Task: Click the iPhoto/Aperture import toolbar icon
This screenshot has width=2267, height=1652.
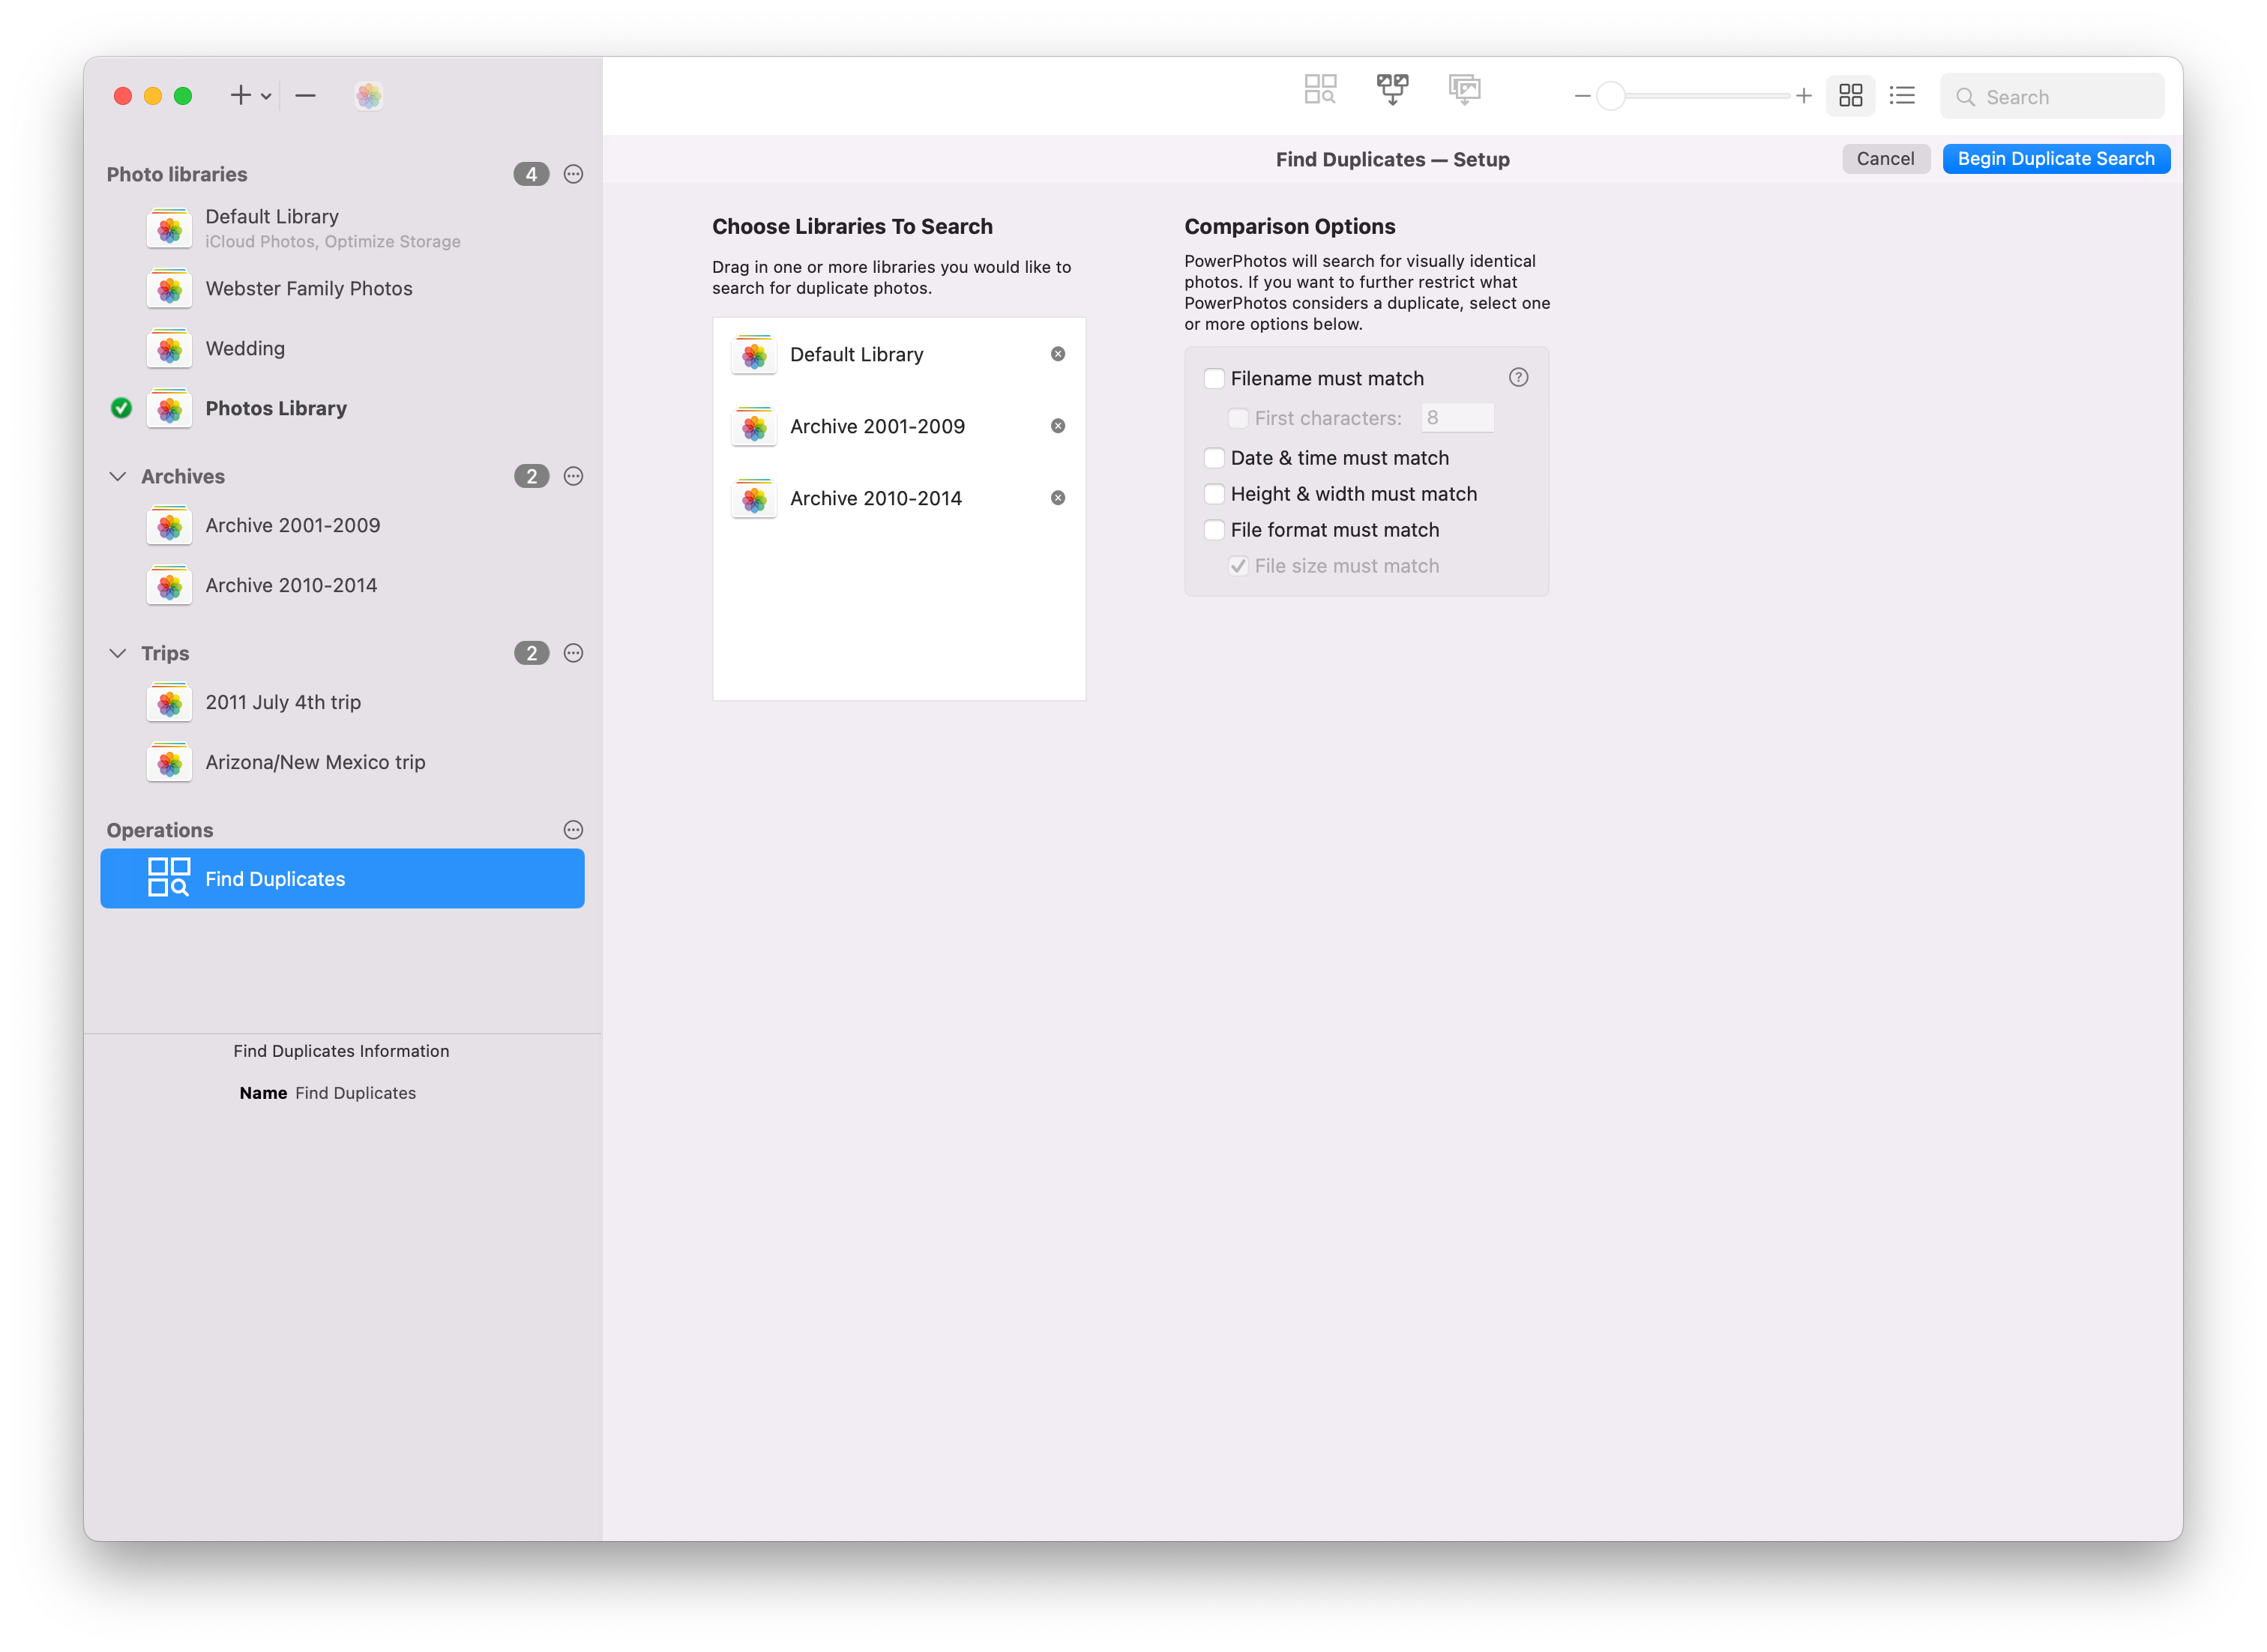Action: pos(1464,90)
